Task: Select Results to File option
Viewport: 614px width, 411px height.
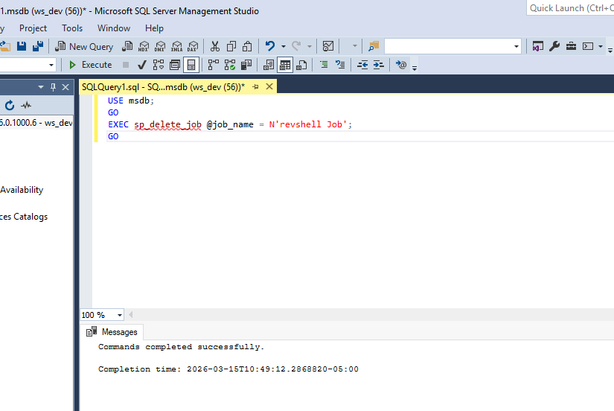Action: [x=301, y=65]
